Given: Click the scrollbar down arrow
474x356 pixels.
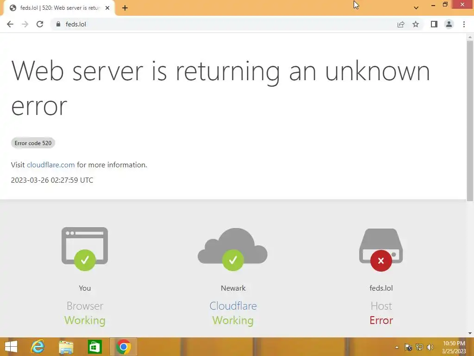Looking at the screenshot, I should tap(470, 333).
